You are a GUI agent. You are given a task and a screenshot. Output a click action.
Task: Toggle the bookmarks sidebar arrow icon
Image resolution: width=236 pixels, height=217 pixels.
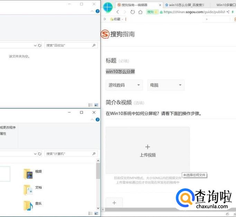(105, 19)
